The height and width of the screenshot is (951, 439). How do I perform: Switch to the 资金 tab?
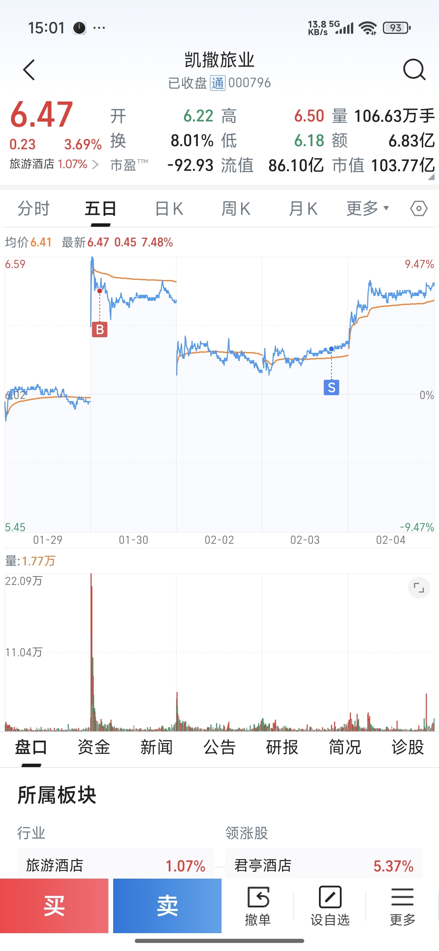[94, 747]
